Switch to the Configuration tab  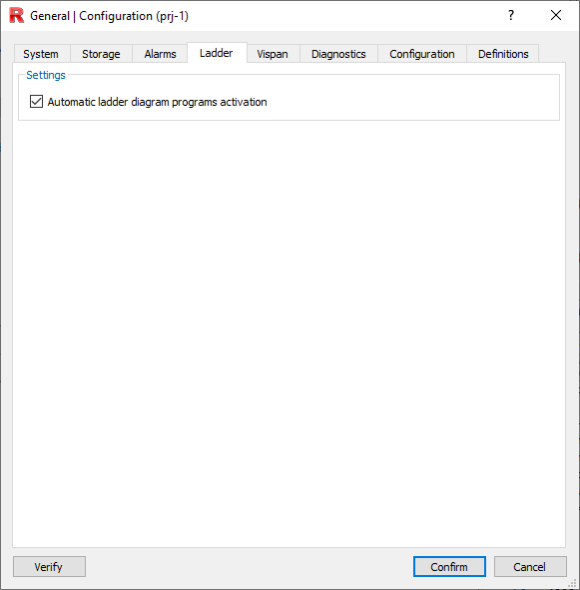[x=422, y=54]
